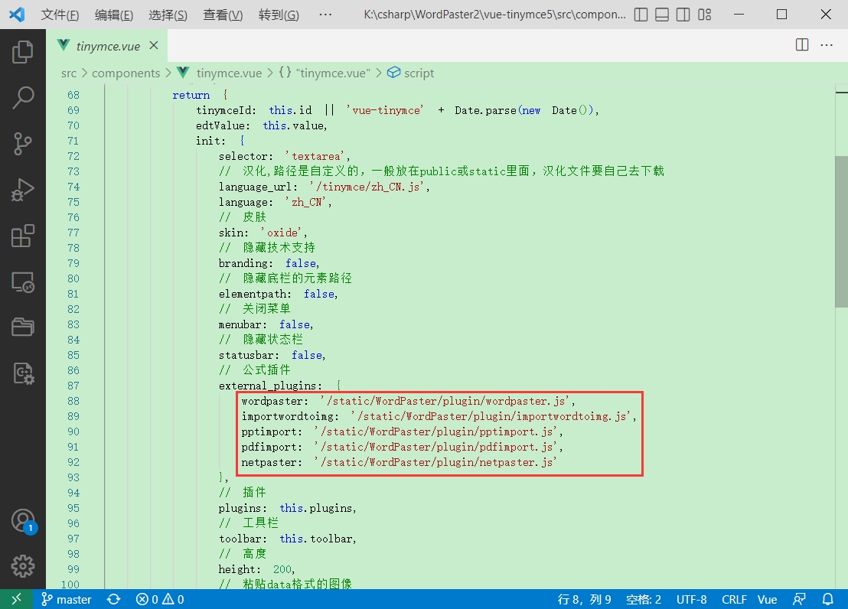Image resolution: width=848 pixels, height=609 pixels.
Task: Open the Run and Debug view
Action: pos(23,189)
